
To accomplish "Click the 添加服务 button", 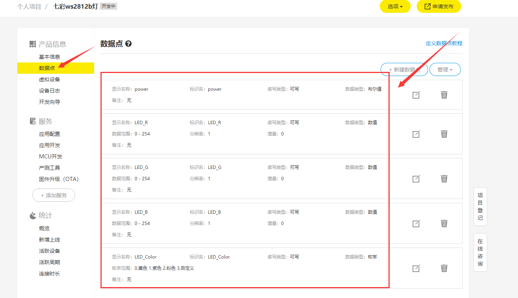I will tap(53, 195).
